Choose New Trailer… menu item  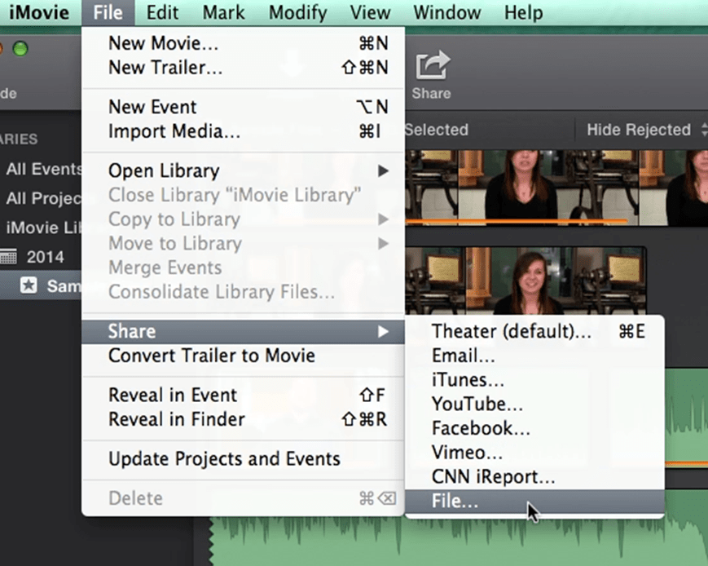tap(243, 68)
